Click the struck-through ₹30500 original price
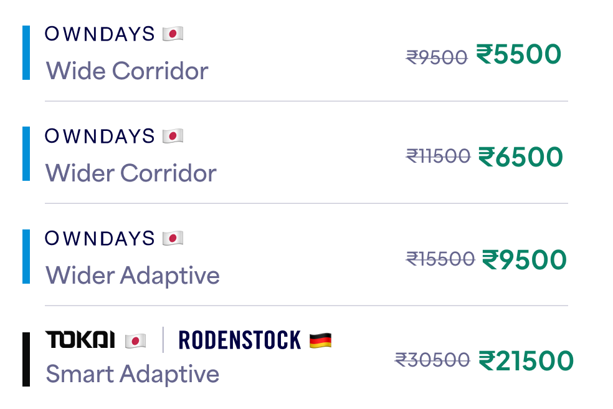Viewport: 613px width, 409px height. pyautogui.click(x=432, y=360)
